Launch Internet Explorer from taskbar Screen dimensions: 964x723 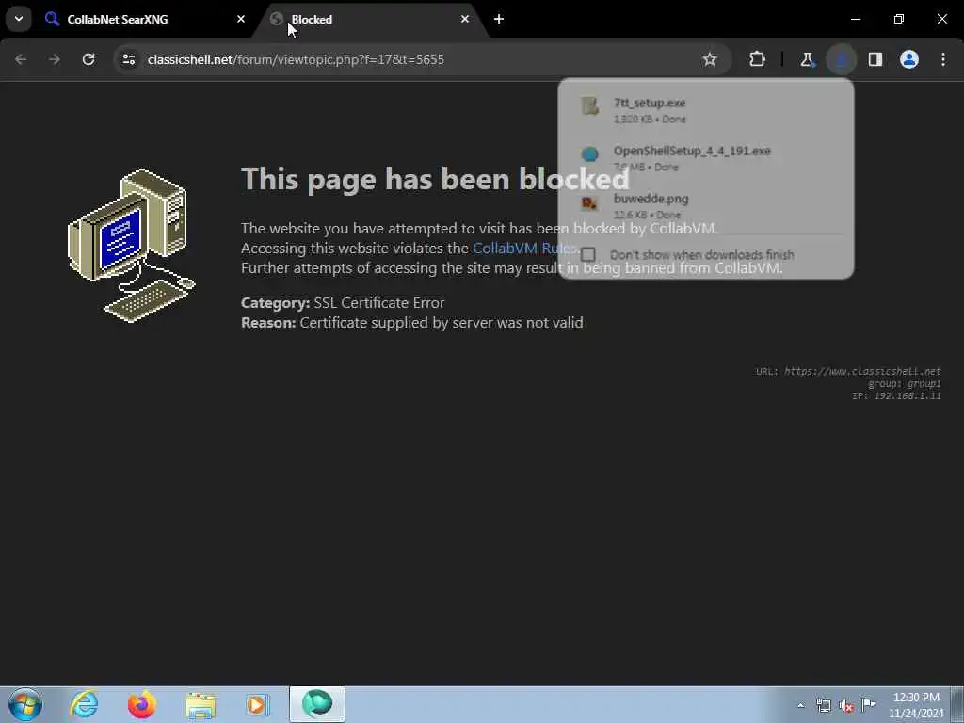pos(84,704)
